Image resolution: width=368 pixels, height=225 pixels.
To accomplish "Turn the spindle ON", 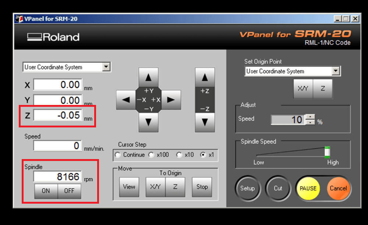I will [x=46, y=191].
